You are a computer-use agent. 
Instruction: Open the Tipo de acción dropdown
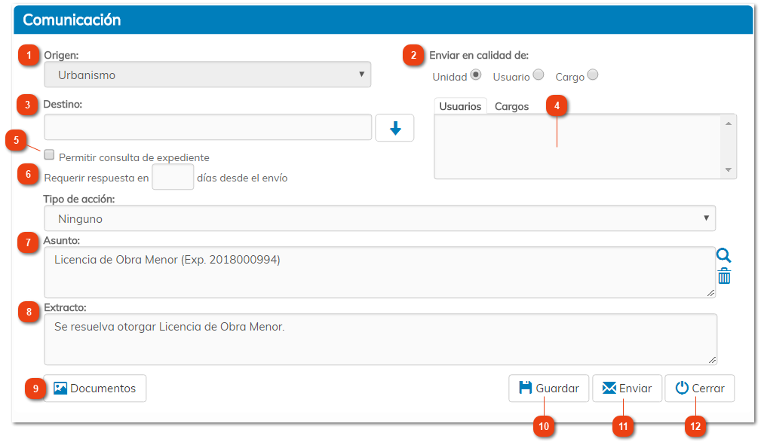[x=381, y=218]
